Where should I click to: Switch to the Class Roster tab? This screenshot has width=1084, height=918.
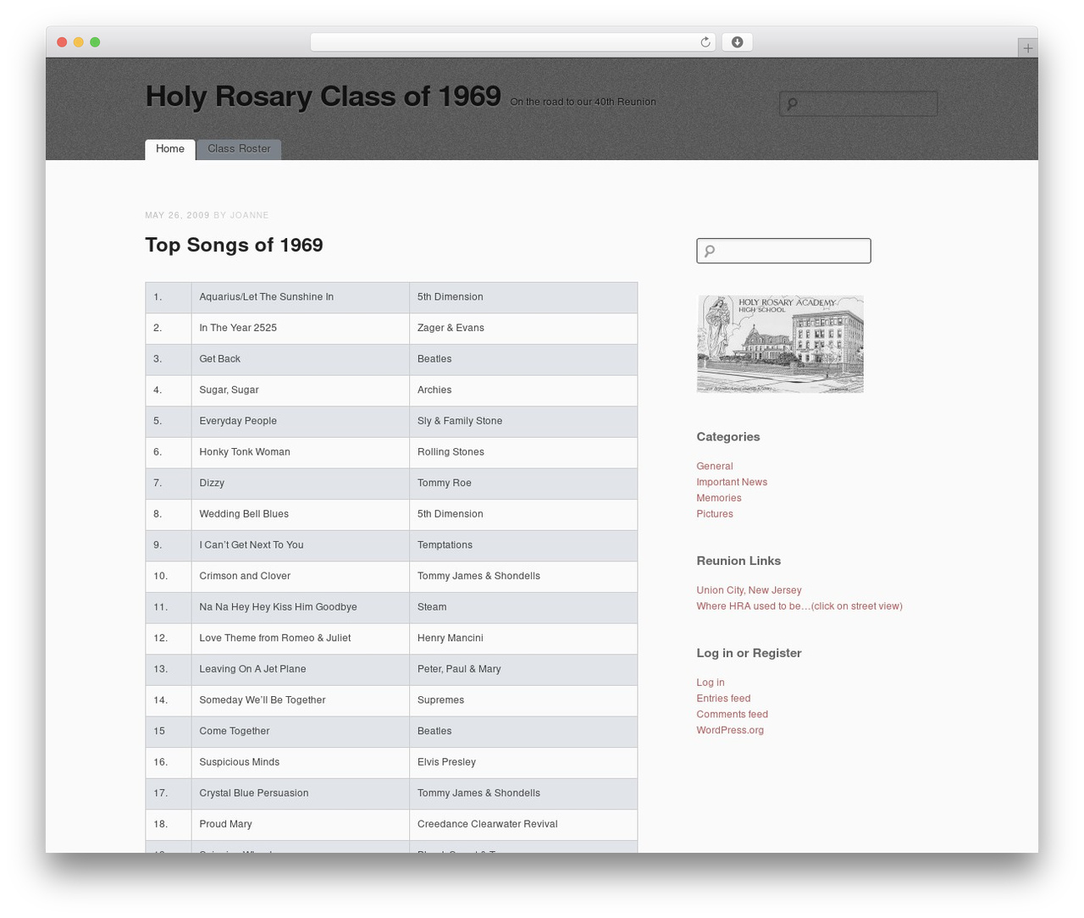239,149
